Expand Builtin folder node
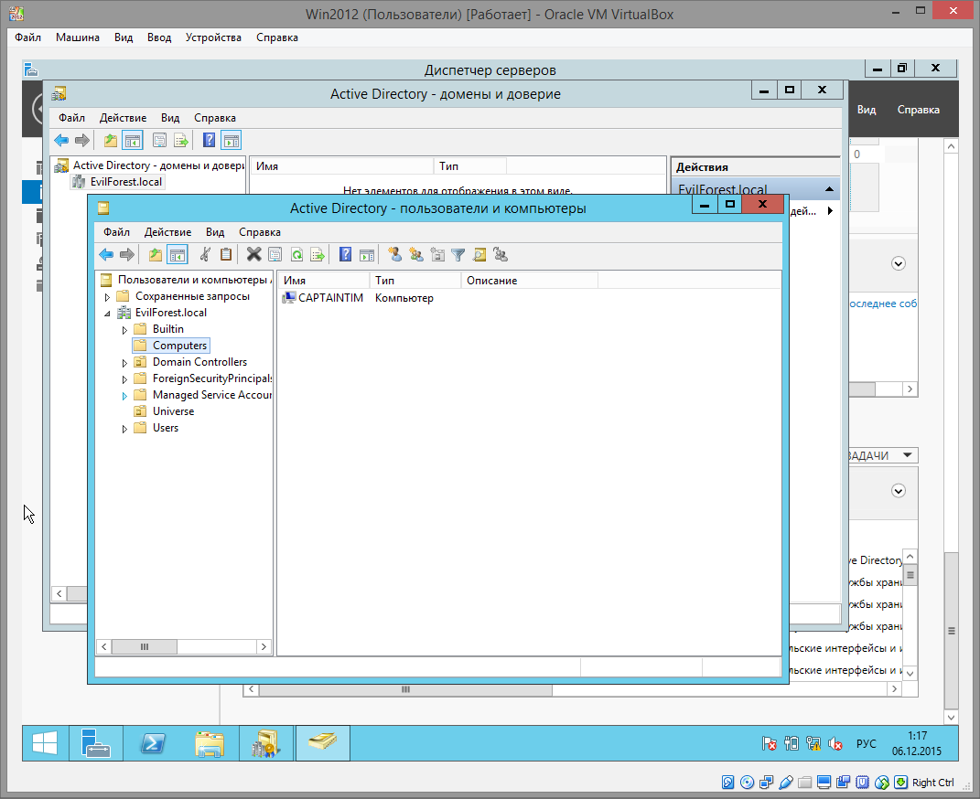The image size is (980, 799). (x=124, y=330)
